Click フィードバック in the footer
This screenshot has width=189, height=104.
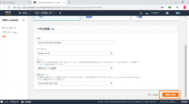11,102
